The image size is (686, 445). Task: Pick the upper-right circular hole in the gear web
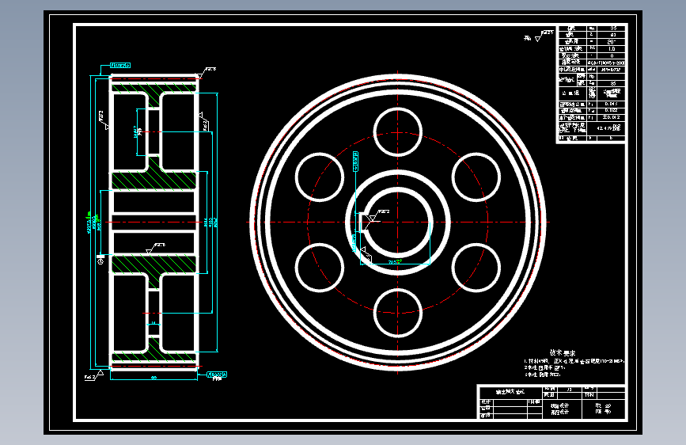pyautogui.click(x=476, y=177)
